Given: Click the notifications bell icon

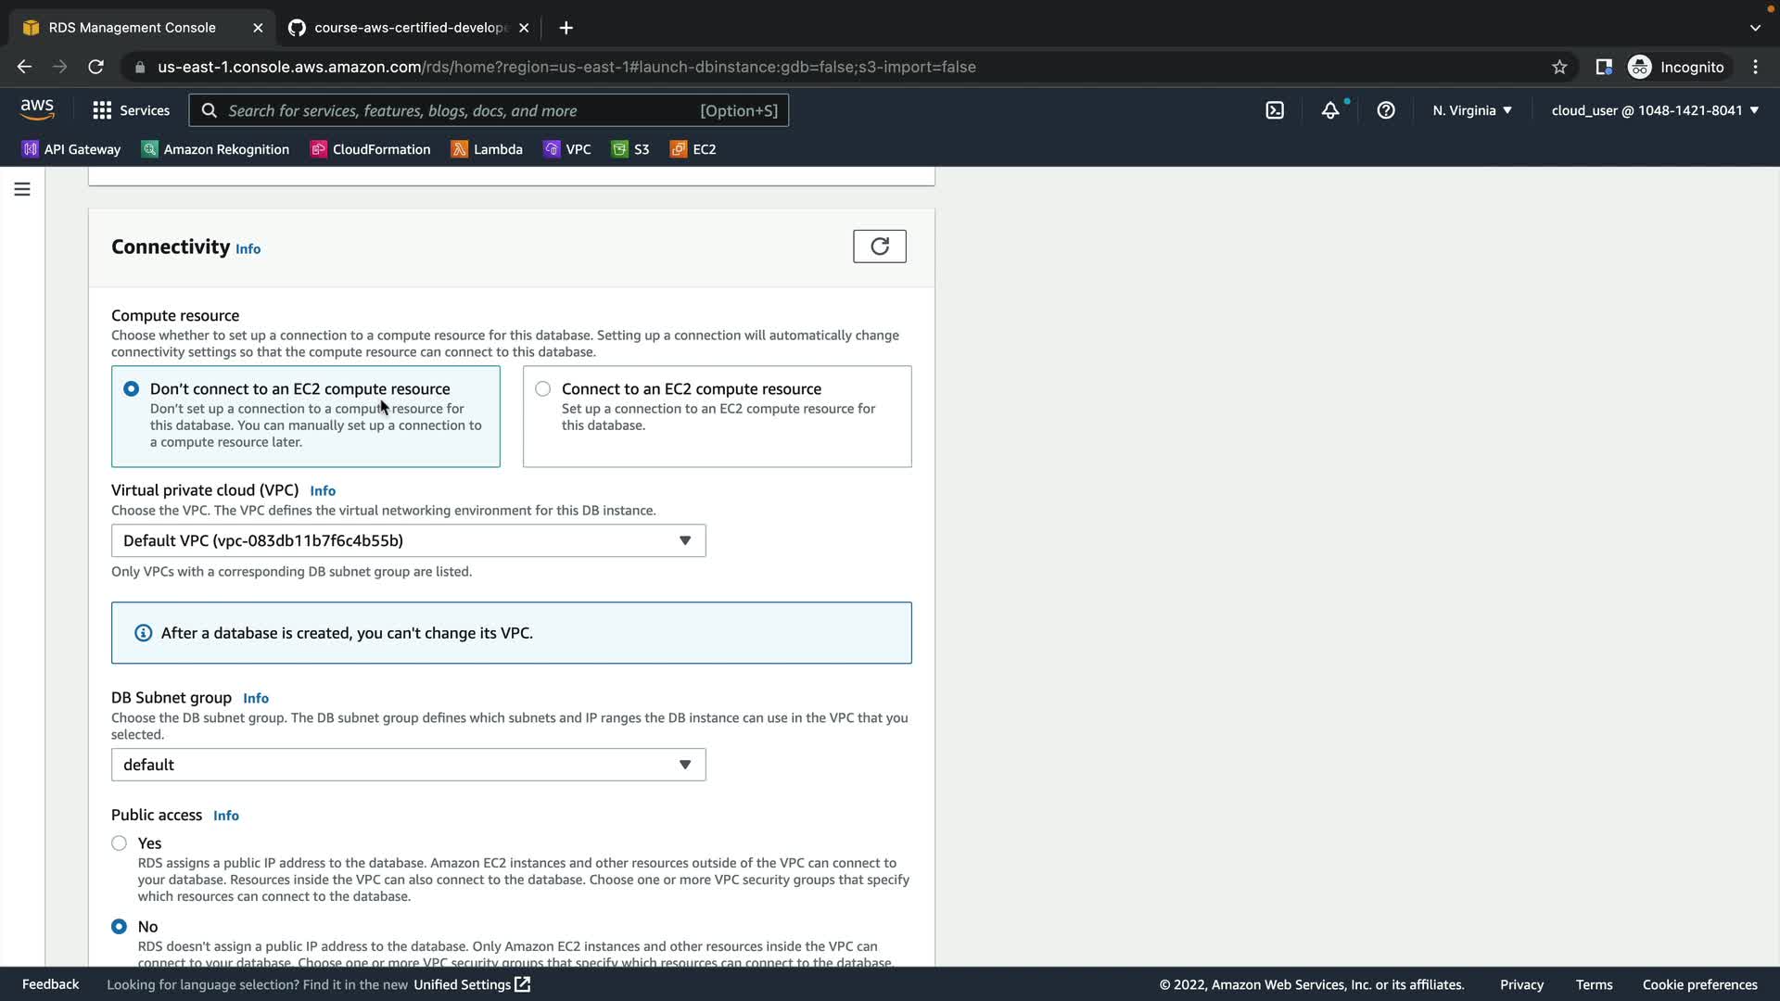Looking at the screenshot, I should coord(1330,110).
